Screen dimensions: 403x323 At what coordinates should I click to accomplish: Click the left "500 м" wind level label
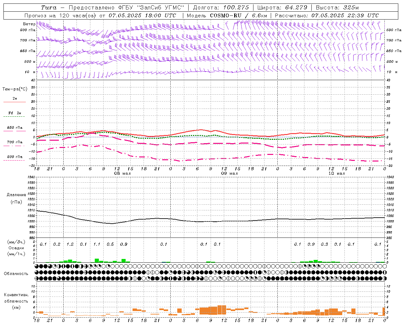[30, 62]
